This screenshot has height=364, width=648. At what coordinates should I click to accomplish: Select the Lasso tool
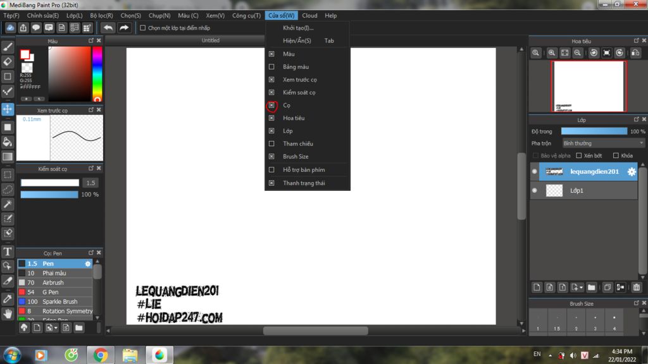[8, 190]
